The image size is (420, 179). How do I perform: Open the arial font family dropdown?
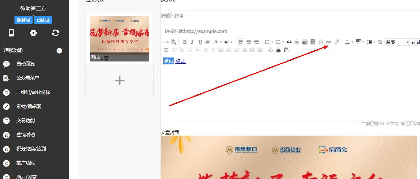tap(415, 42)
